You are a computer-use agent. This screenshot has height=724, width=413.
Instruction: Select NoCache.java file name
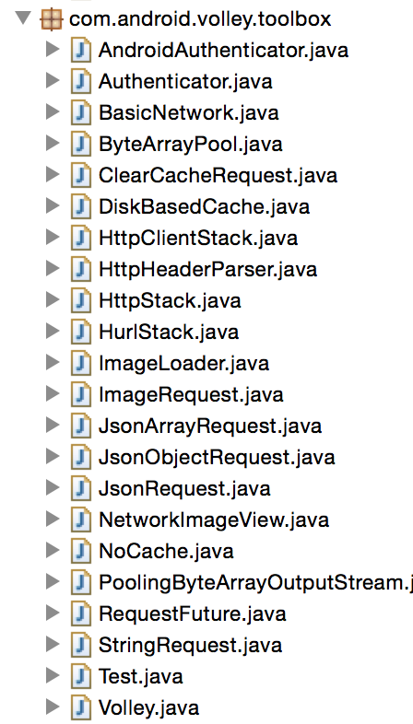(x=166, y=553)
